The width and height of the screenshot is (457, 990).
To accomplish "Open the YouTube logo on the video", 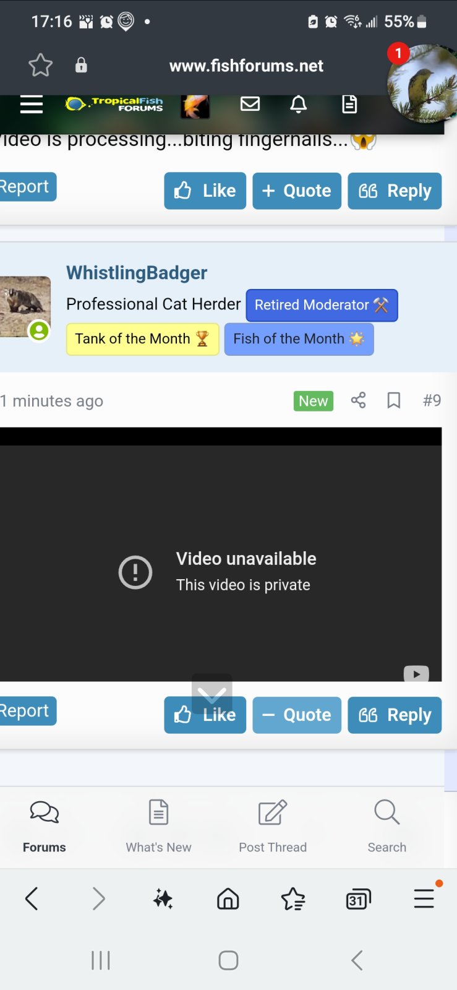I will point(416,674).
